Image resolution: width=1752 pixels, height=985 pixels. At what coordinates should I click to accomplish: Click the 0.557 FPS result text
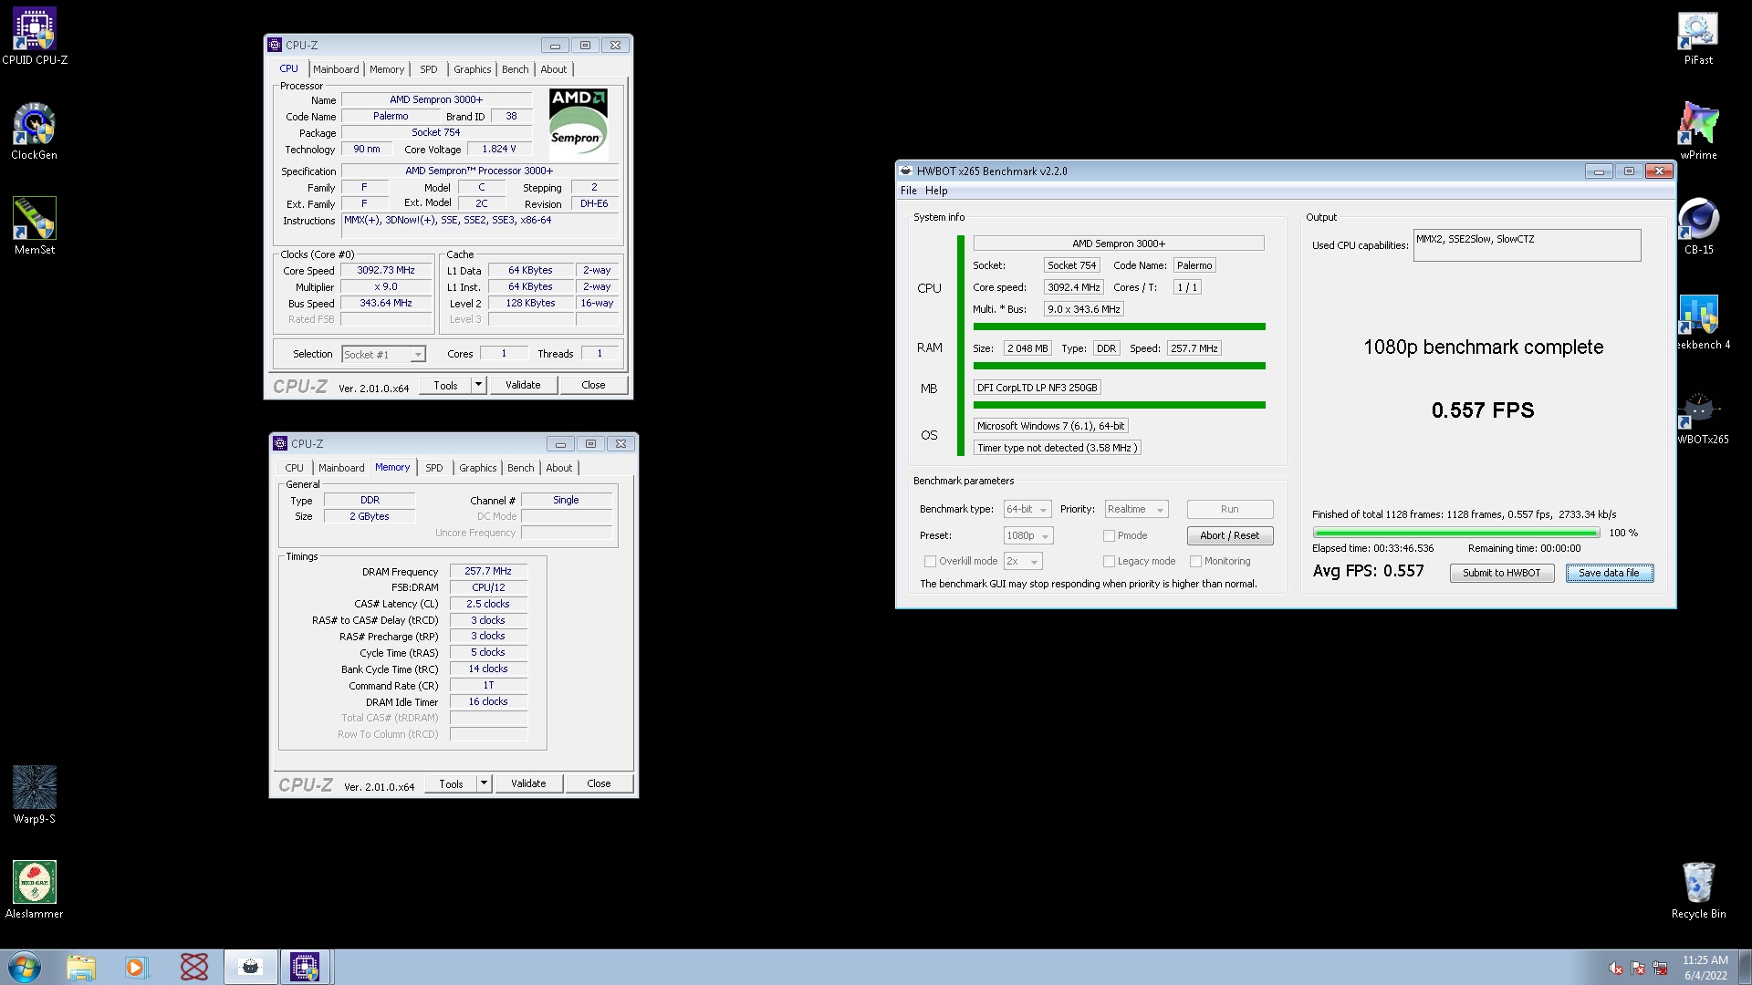tap(1483, 410)
